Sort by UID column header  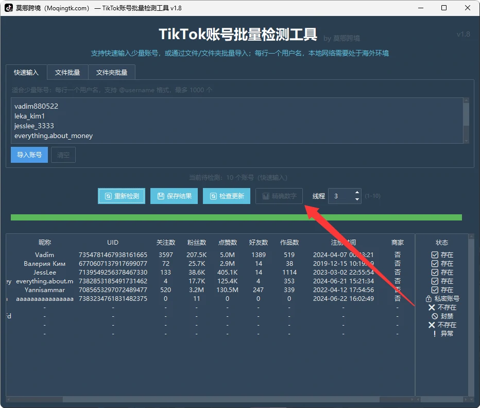(113, 243)
